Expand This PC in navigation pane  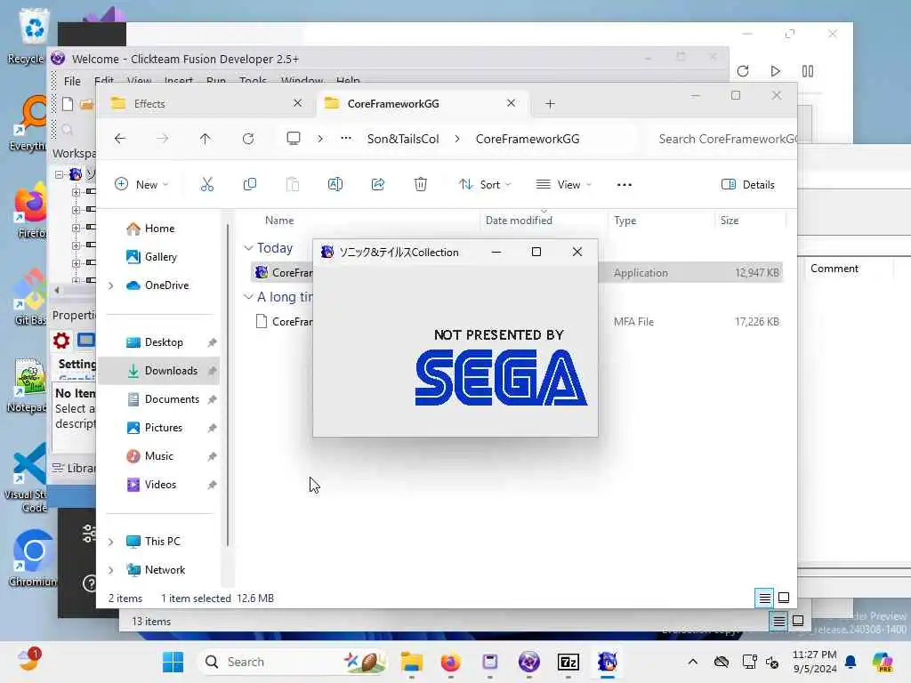tap(110, 542)
